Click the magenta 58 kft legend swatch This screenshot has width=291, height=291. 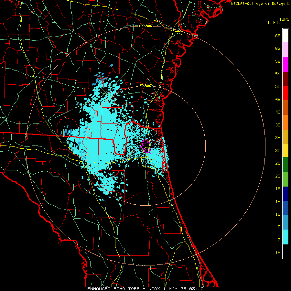[x=286, y=64]
